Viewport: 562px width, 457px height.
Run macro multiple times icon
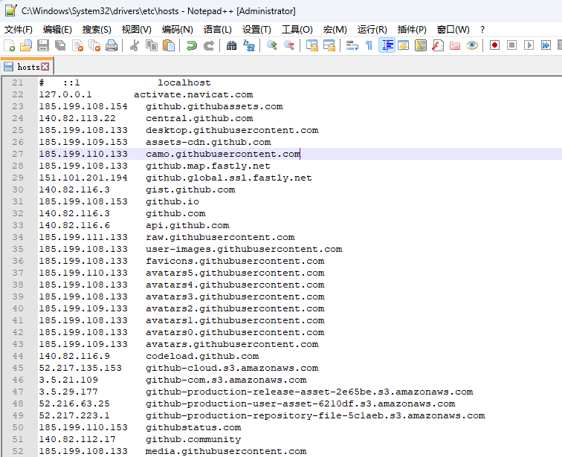tap(546, 45)
